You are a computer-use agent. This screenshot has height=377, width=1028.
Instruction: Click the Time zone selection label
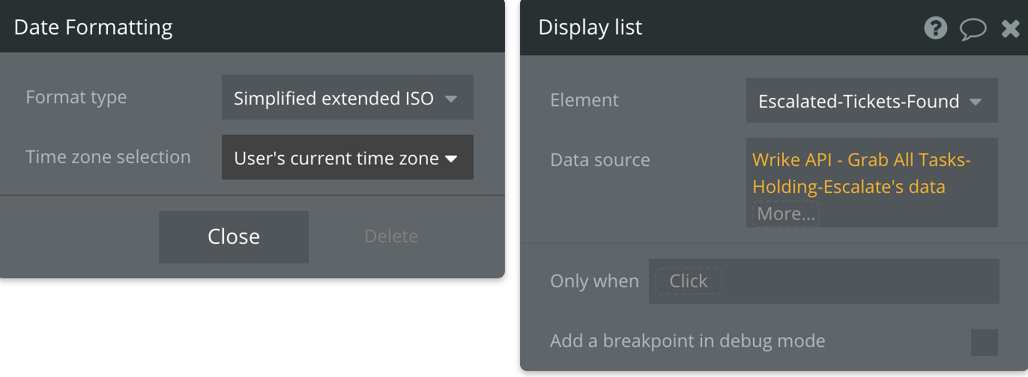(108, 157)
